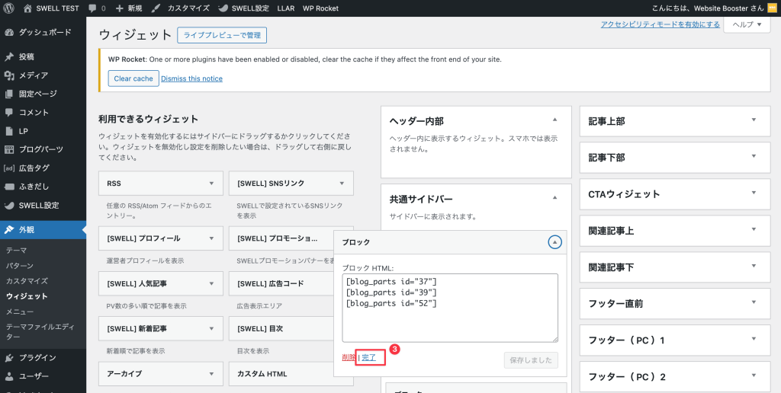Click カスタム HTML widget
The image size is (781, 393).
[291, 374]
